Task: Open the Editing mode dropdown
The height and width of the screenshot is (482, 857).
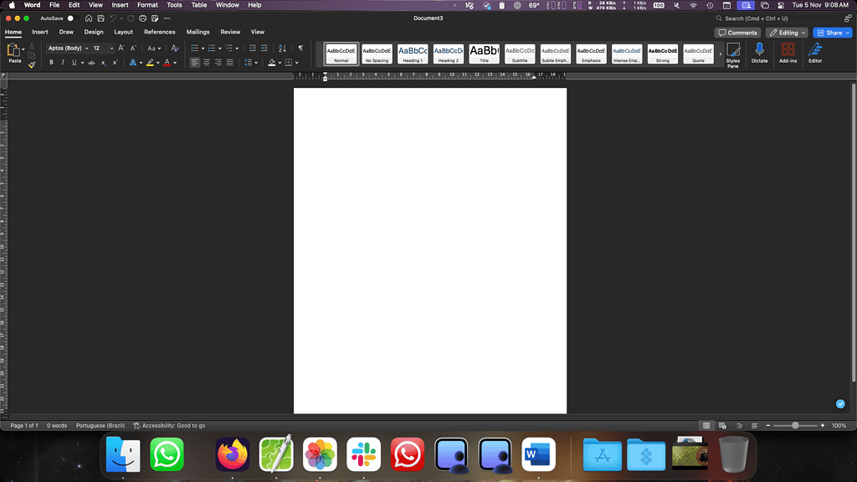Action: tap(786, 33)
